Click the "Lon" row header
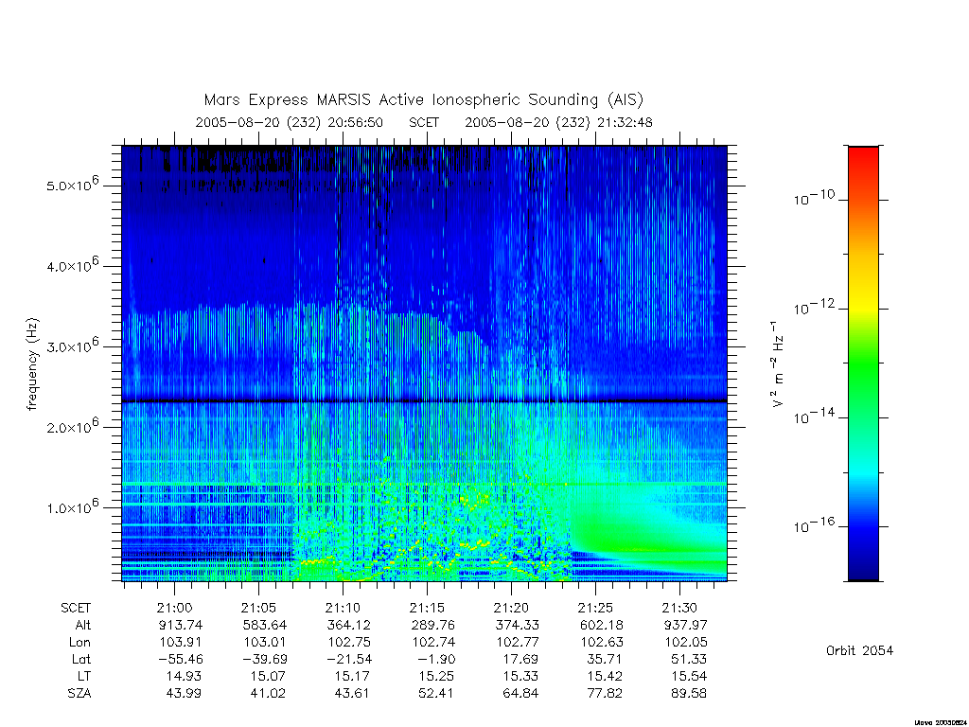The height and width of the screenshot is (727, 969). 80,643
